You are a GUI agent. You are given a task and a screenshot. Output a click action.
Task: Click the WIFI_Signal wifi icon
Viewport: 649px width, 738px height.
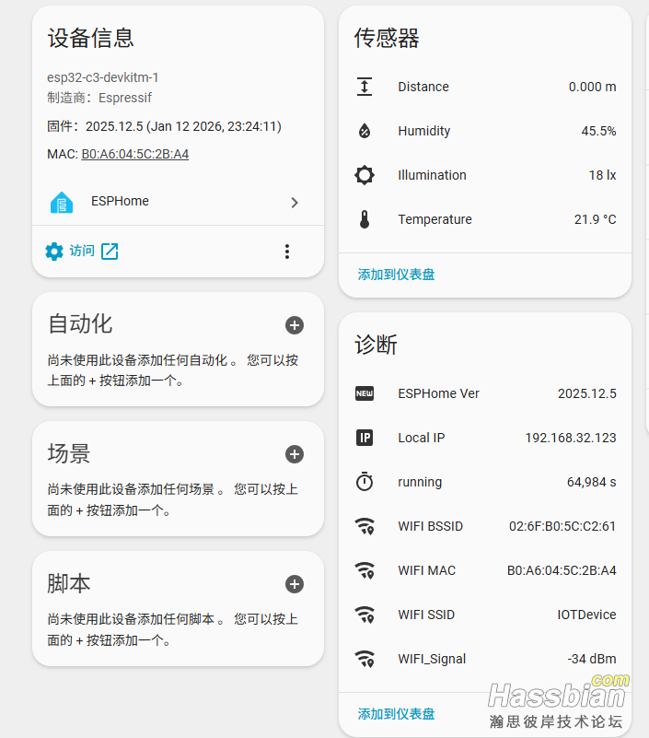coord(365,659)
